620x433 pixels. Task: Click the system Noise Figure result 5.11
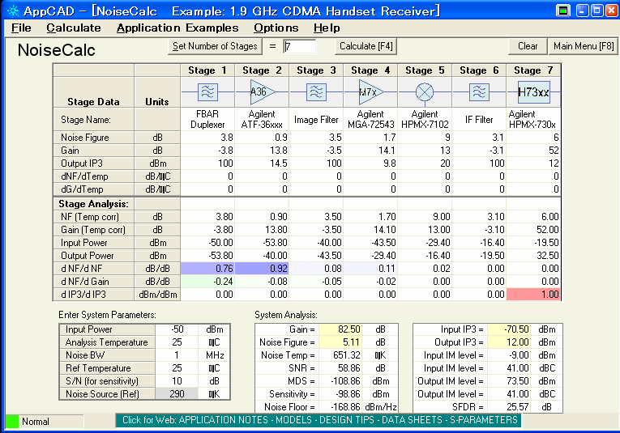(340, 342)
